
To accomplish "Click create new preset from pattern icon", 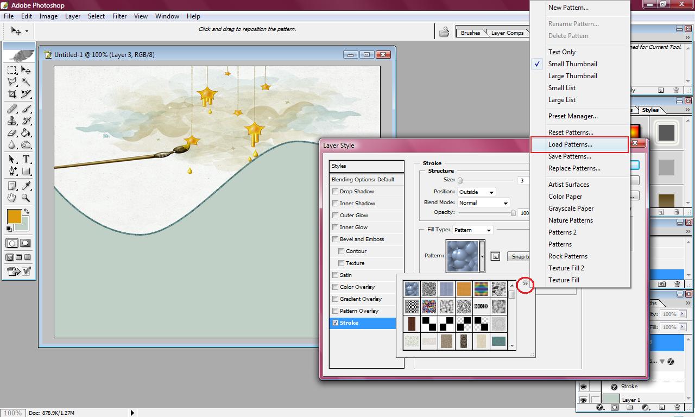I will (495, 256).
